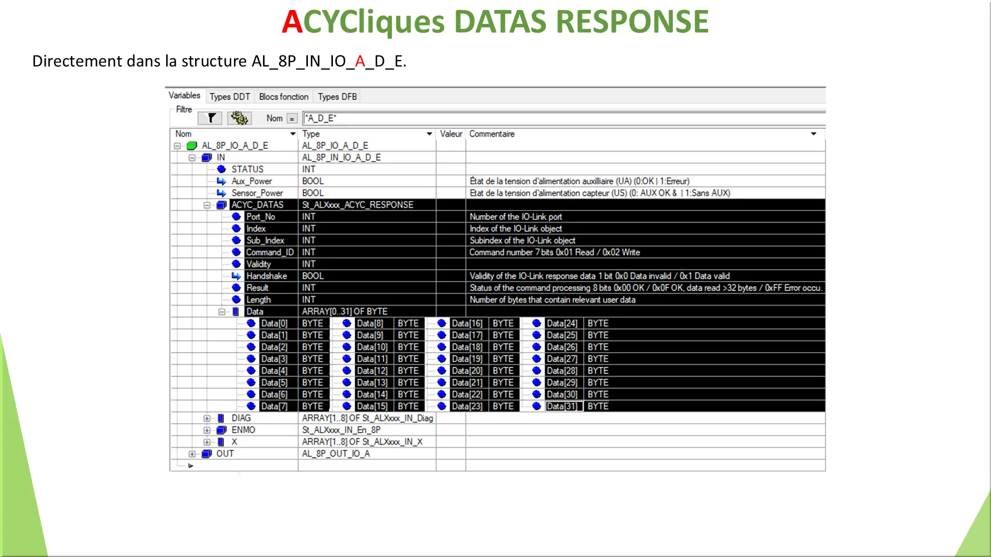
Task: Select the Data[15] array element
Action: pyautogui.click(x=372, y=407)
